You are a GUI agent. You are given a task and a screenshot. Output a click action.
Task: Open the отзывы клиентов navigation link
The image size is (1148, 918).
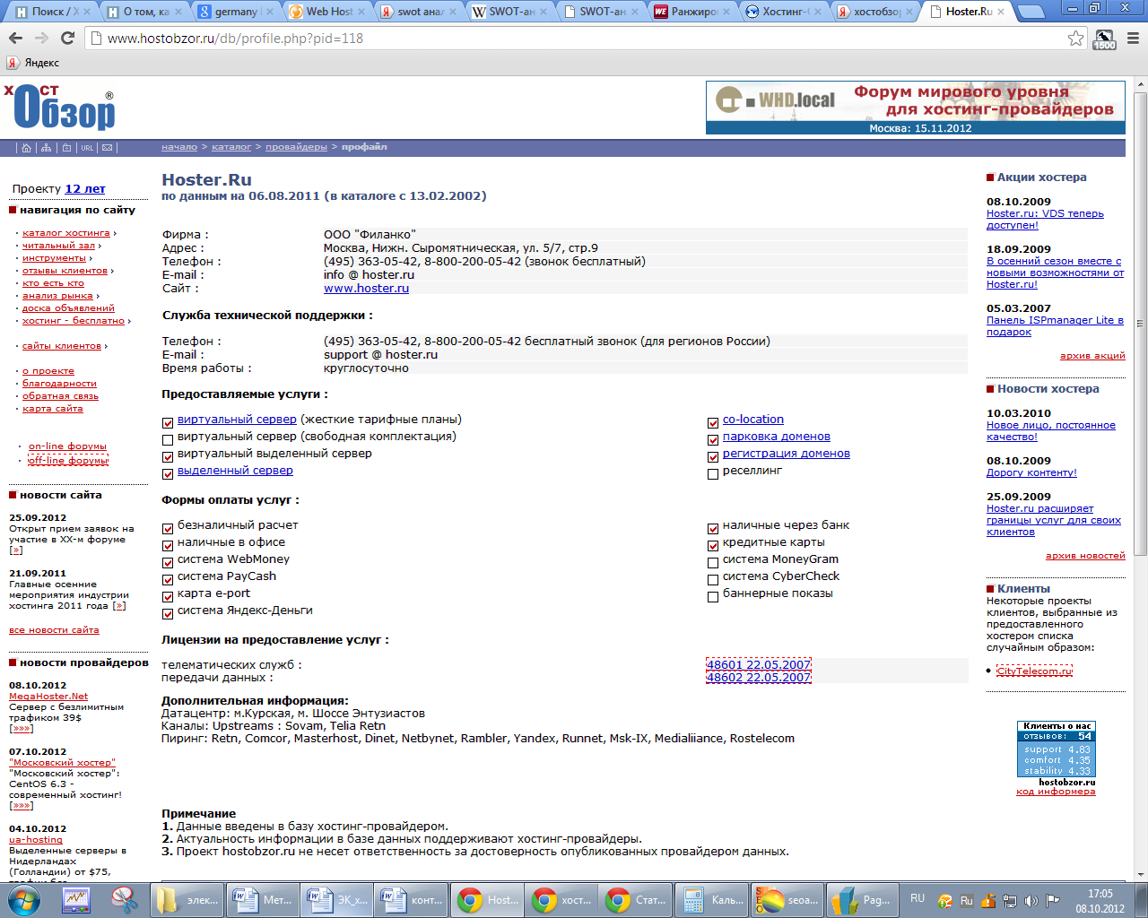[65, 271]
